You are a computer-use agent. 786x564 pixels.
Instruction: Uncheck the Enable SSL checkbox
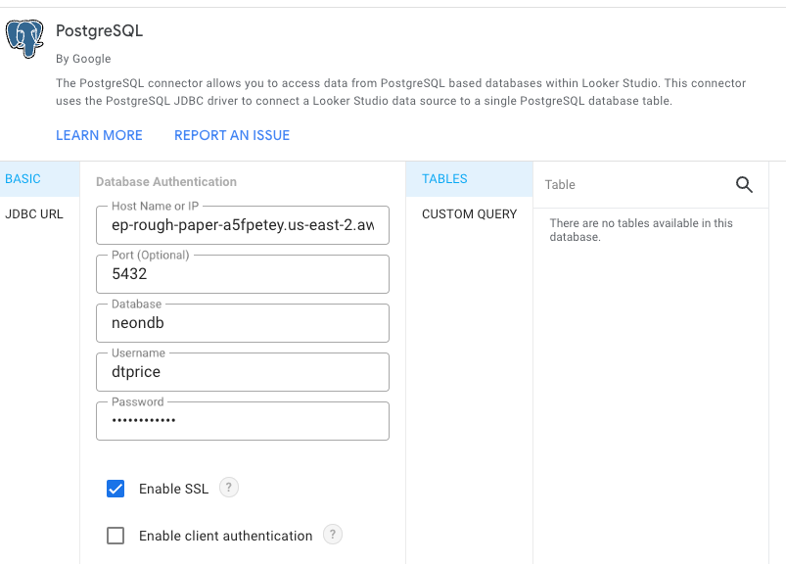(116, 489)
